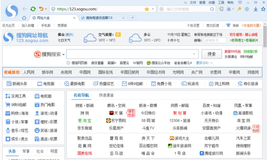Viewport: 267px width, 160px height.
Task: Open the downloads arrow icon
Action: click(255, 9)
